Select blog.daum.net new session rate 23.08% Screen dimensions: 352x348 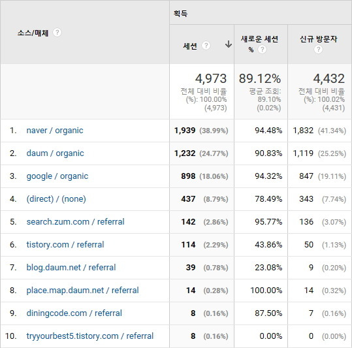point(268,268)
